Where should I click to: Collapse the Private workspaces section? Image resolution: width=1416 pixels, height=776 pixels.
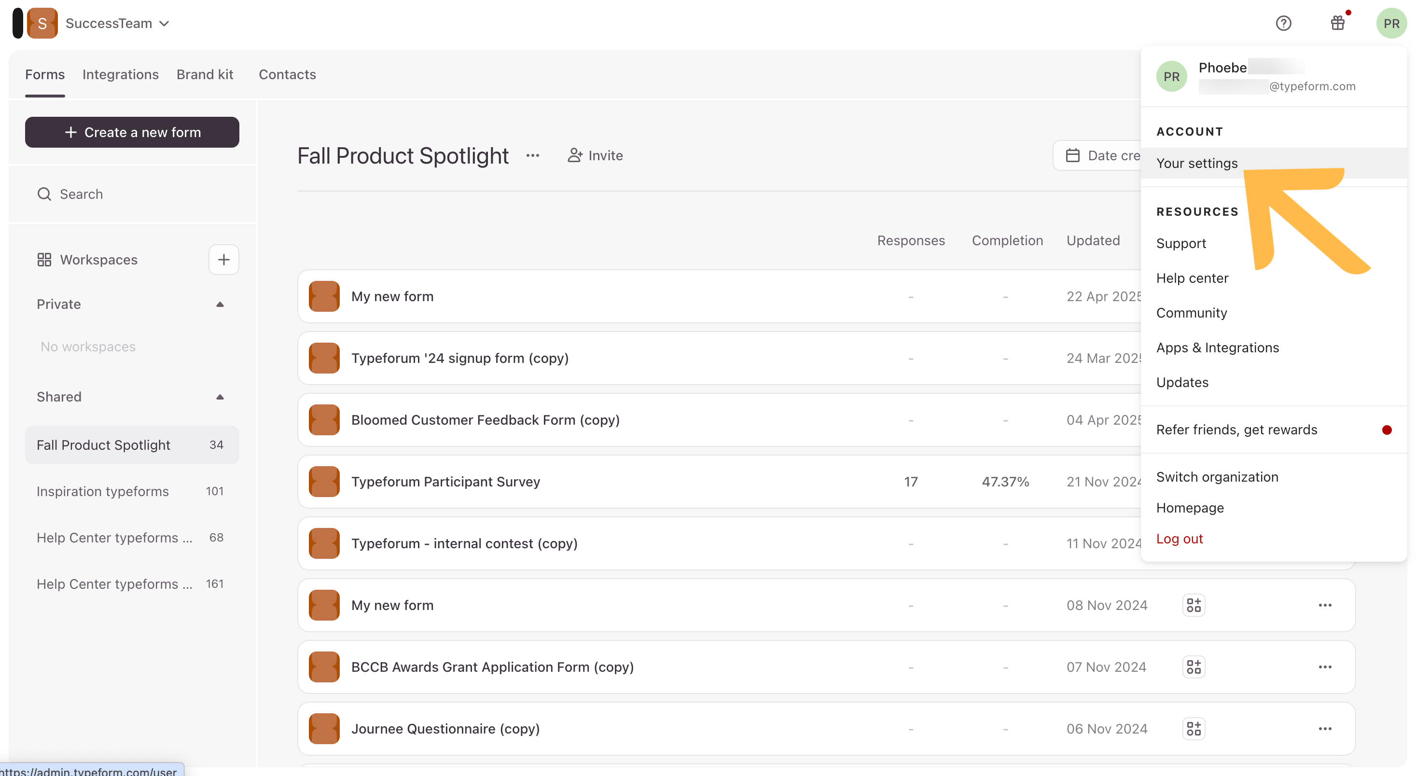click(220, 304)
